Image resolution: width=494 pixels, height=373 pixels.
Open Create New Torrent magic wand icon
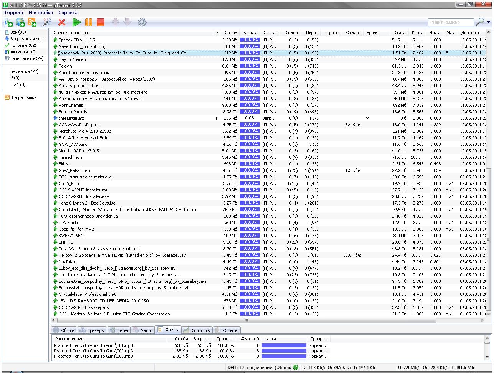click(47, 23)
